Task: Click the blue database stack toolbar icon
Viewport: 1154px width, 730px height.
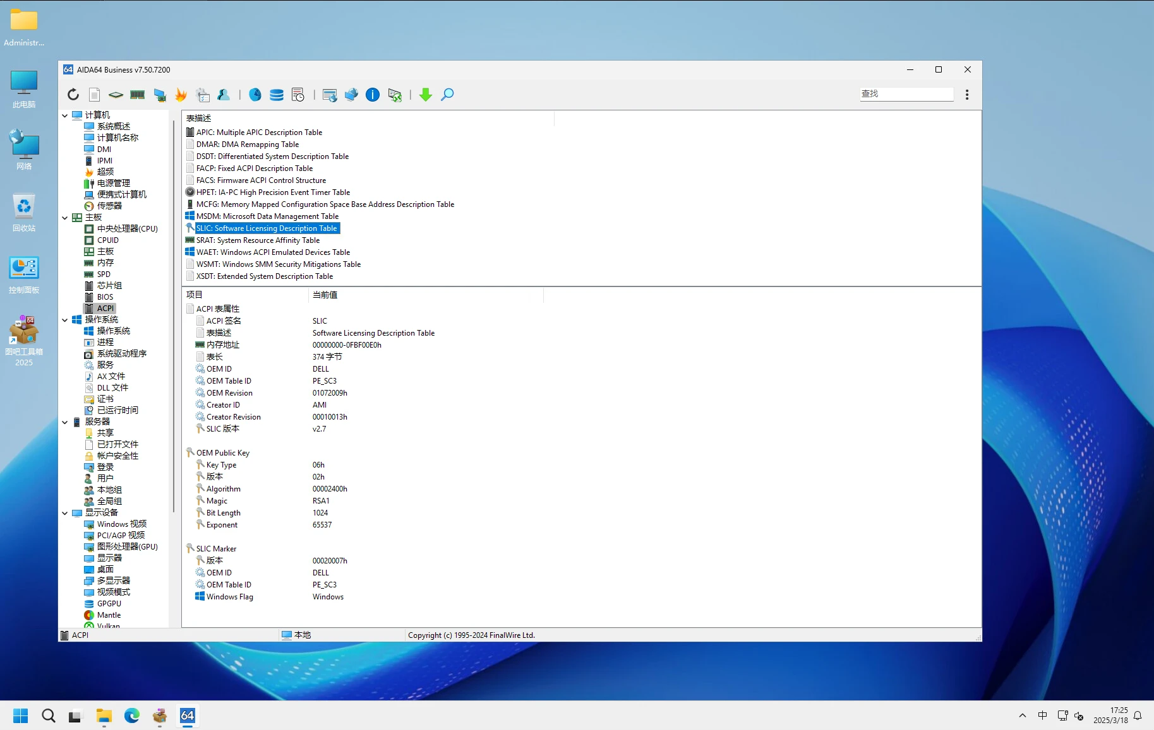Action: click(277, 95)
